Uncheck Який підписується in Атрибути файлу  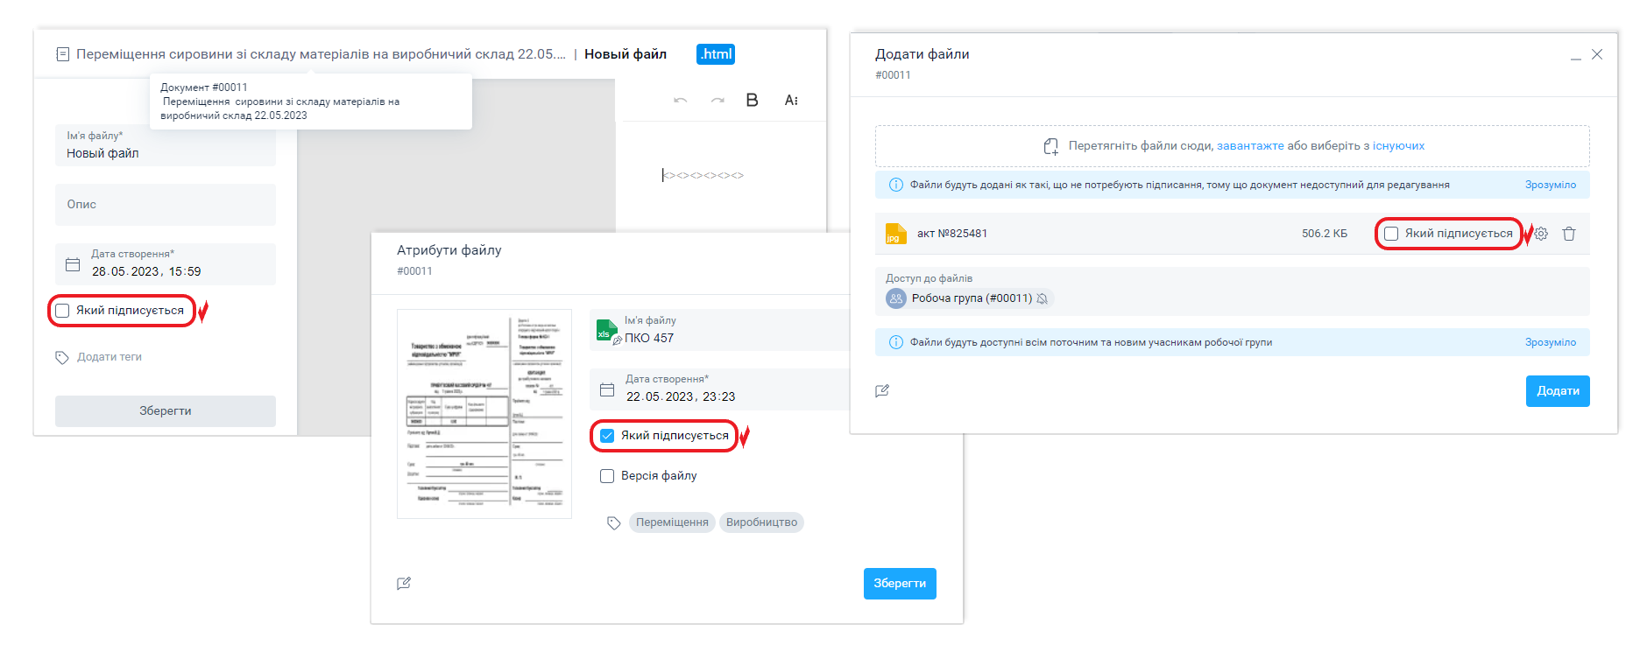[607, 436]
